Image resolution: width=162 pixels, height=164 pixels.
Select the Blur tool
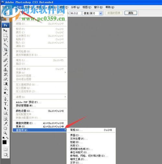[6, 88]
